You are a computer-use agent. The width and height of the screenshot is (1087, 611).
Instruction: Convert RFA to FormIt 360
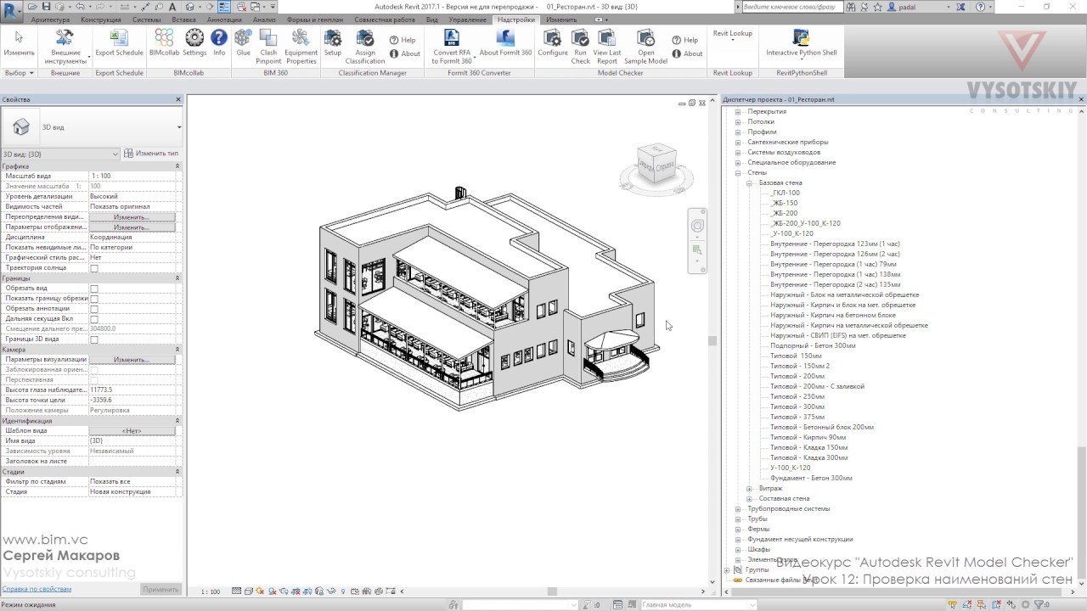tap(452, 46)
